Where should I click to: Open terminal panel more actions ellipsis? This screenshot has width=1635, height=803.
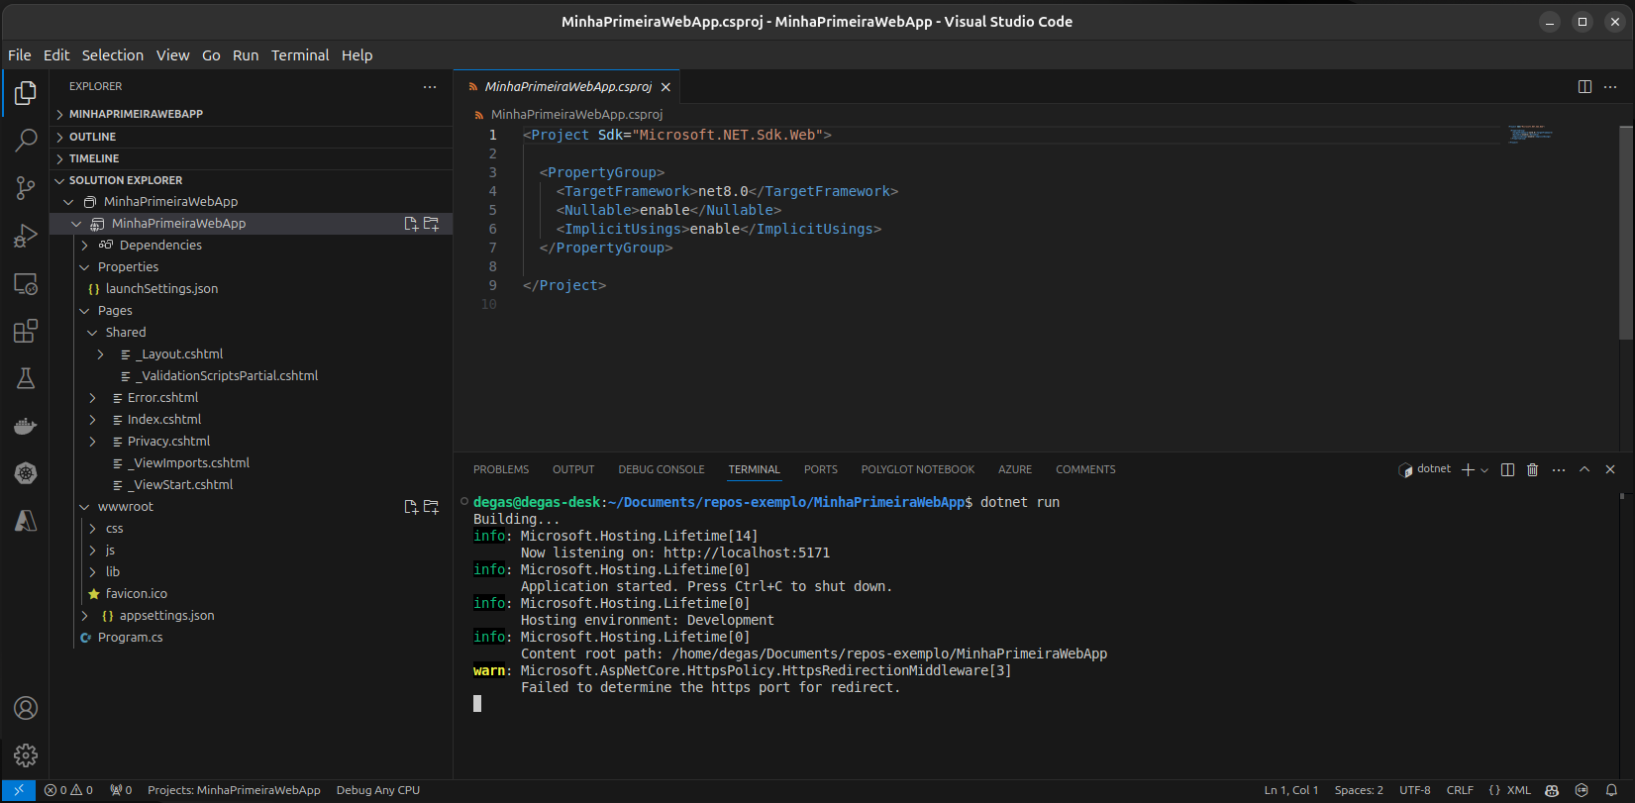[x=1559, y=469]
